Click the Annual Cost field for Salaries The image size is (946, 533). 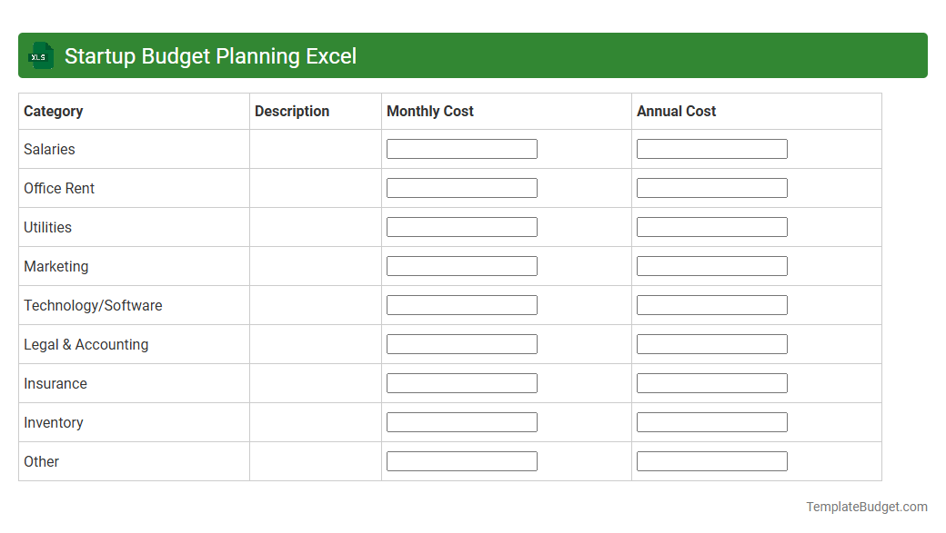point(712,148)
